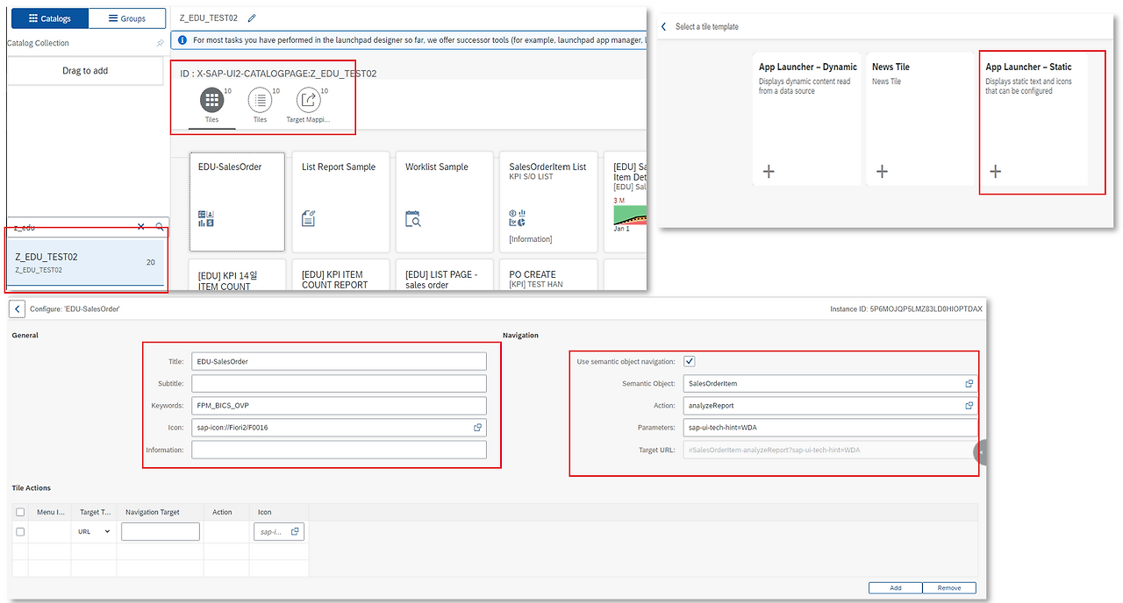
Task: Click the blue information icon in the message strip
Action: (x=182, y=40)
